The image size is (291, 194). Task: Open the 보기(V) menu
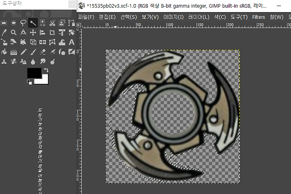pos(150,17)
